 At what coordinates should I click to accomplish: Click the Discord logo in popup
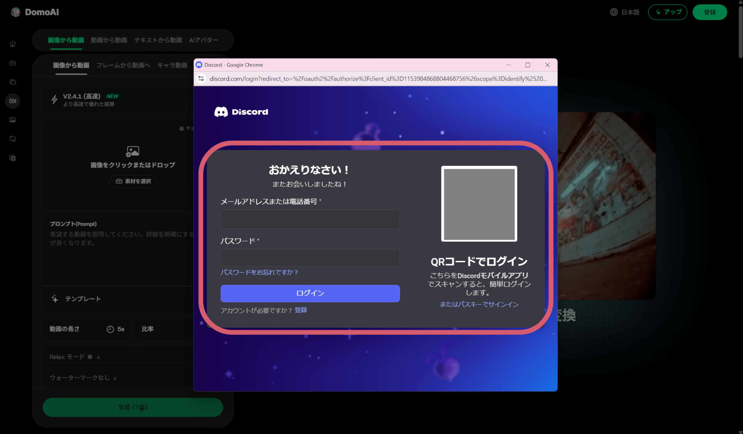[x=241, y=112]
